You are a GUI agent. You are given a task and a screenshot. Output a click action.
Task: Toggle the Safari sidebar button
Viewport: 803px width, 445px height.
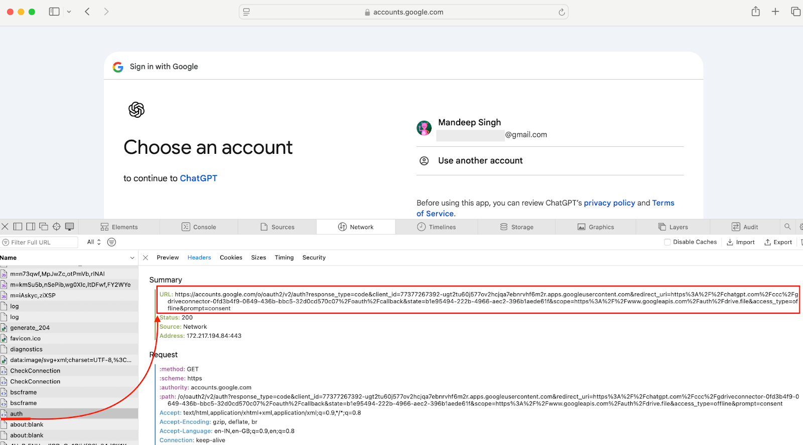pyautogui.click(x=54, y=12)
